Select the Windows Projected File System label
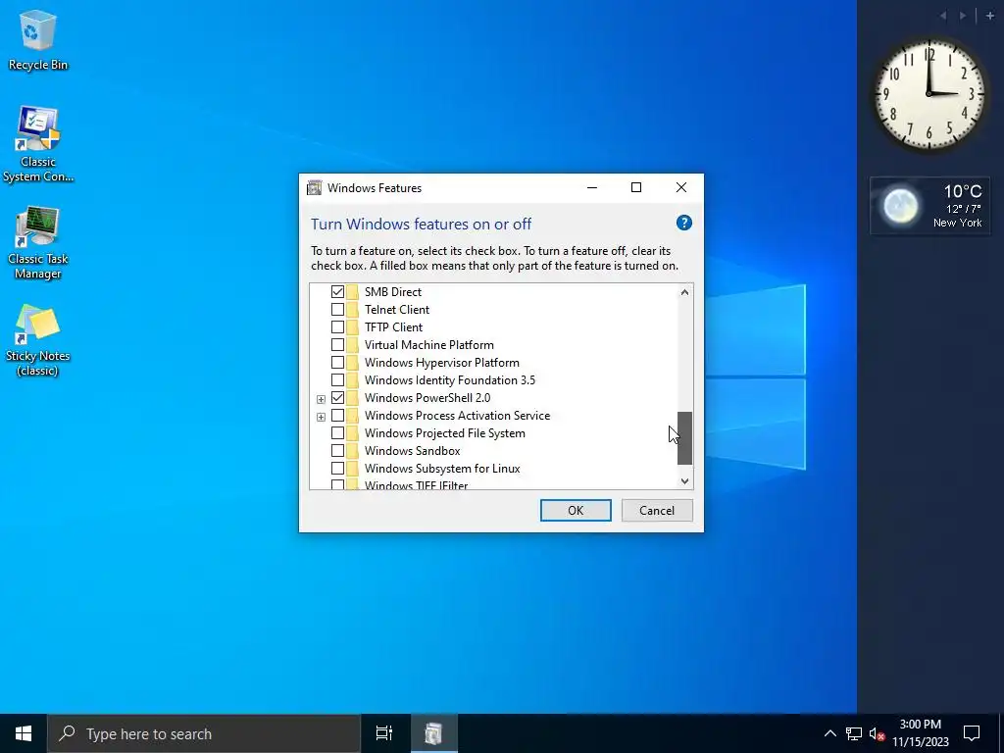 point(445,433)
